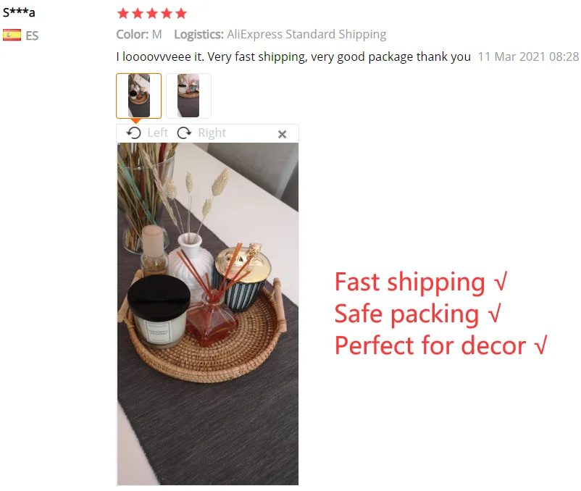Screen dimensions: 581x491
Task: Click "AliExpress Standard Shipping" logistics text
Action: coord(306,35)
